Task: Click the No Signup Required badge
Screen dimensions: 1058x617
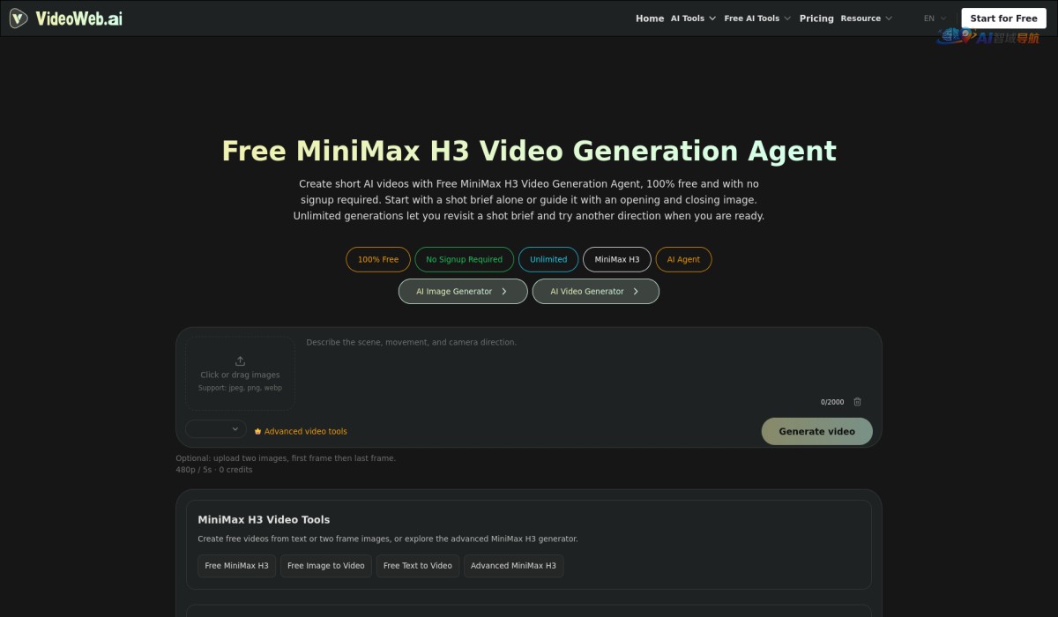Action: [x=464, y=260]
